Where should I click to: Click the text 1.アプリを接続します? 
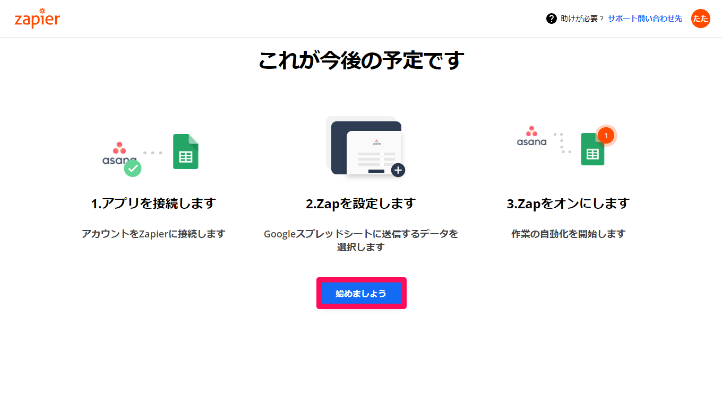click(x=153, y=203)
